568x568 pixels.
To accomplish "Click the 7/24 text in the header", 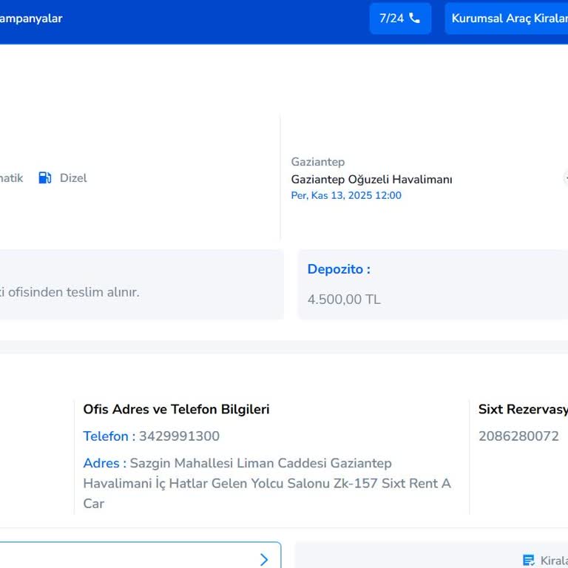I will point(391,18).
